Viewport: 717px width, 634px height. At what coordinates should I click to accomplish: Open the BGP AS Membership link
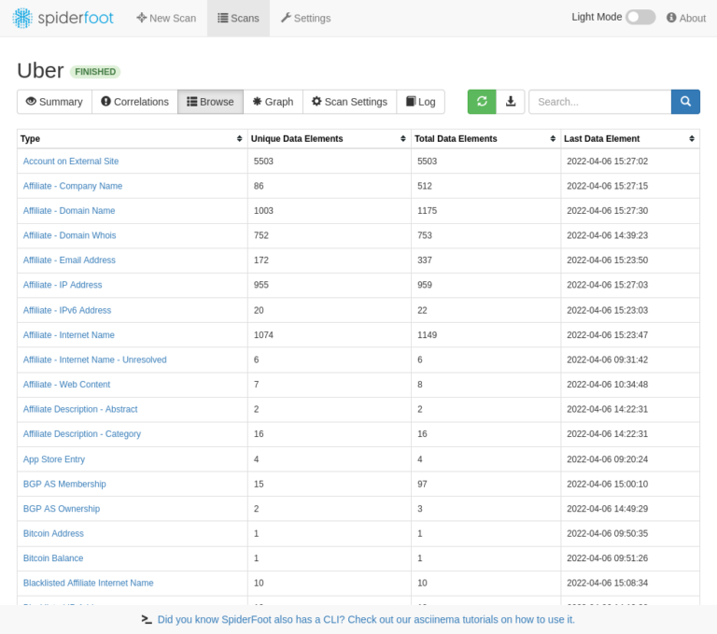64,484
